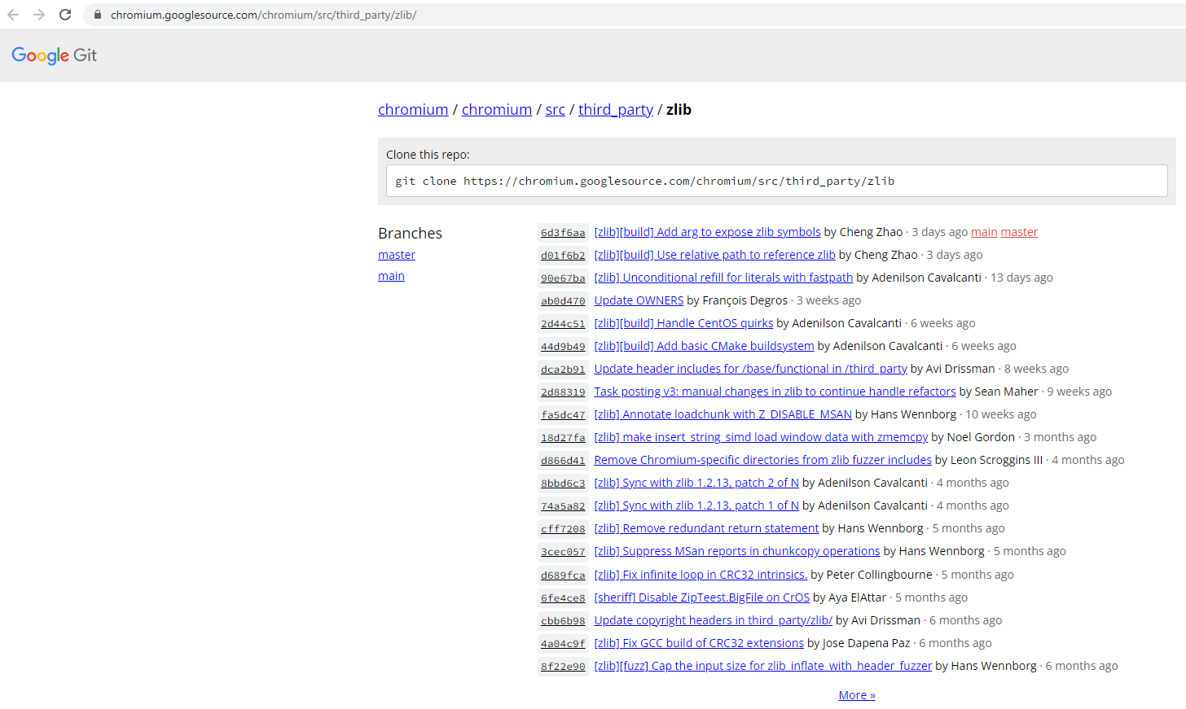Open 'Remove redundant return statement' commit

pyautogui.click(x=706, y=528)
